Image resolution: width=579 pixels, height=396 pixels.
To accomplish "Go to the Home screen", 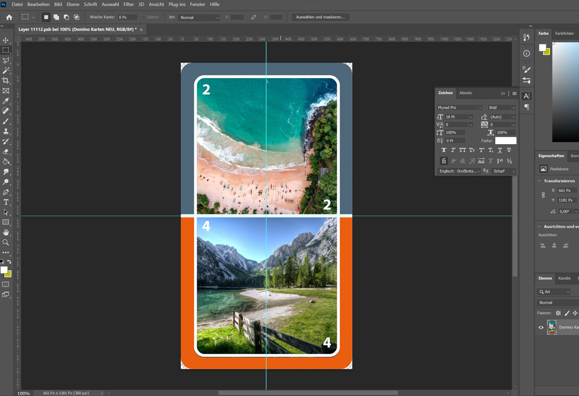I will tap(9, 17).
